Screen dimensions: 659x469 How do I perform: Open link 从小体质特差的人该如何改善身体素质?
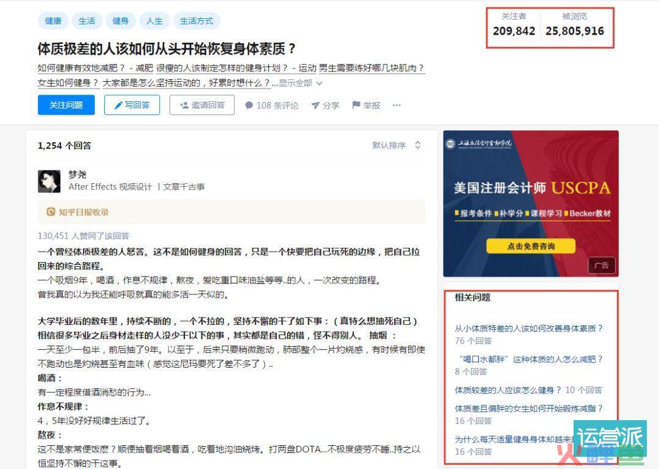pyautogui.click(x=528, y=329)
